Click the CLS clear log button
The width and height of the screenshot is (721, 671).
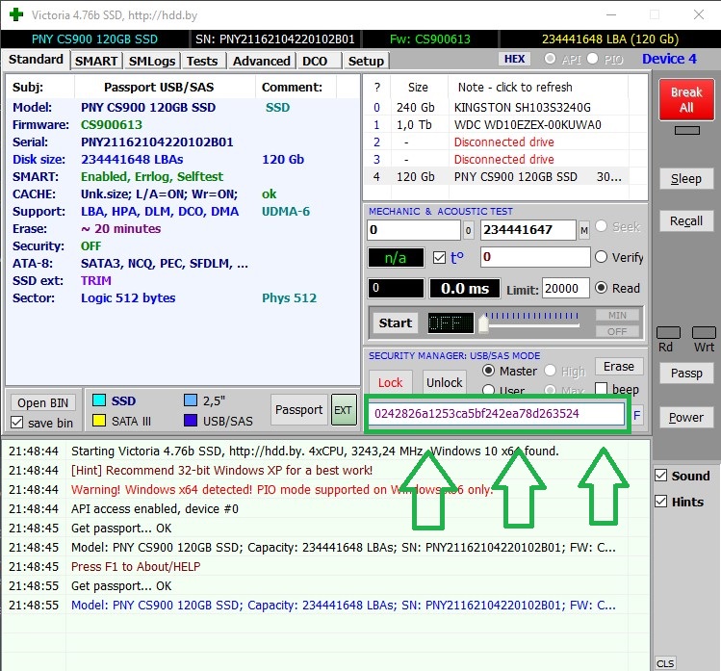[x=665, y=663]
